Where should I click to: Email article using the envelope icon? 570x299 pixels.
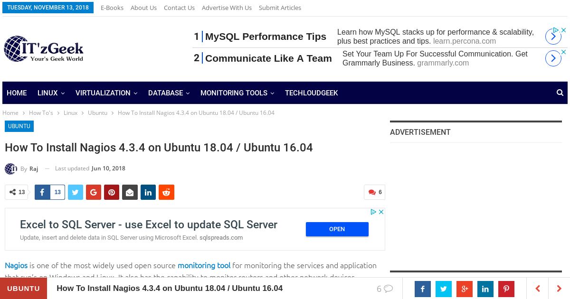click(x=130, y=192)
